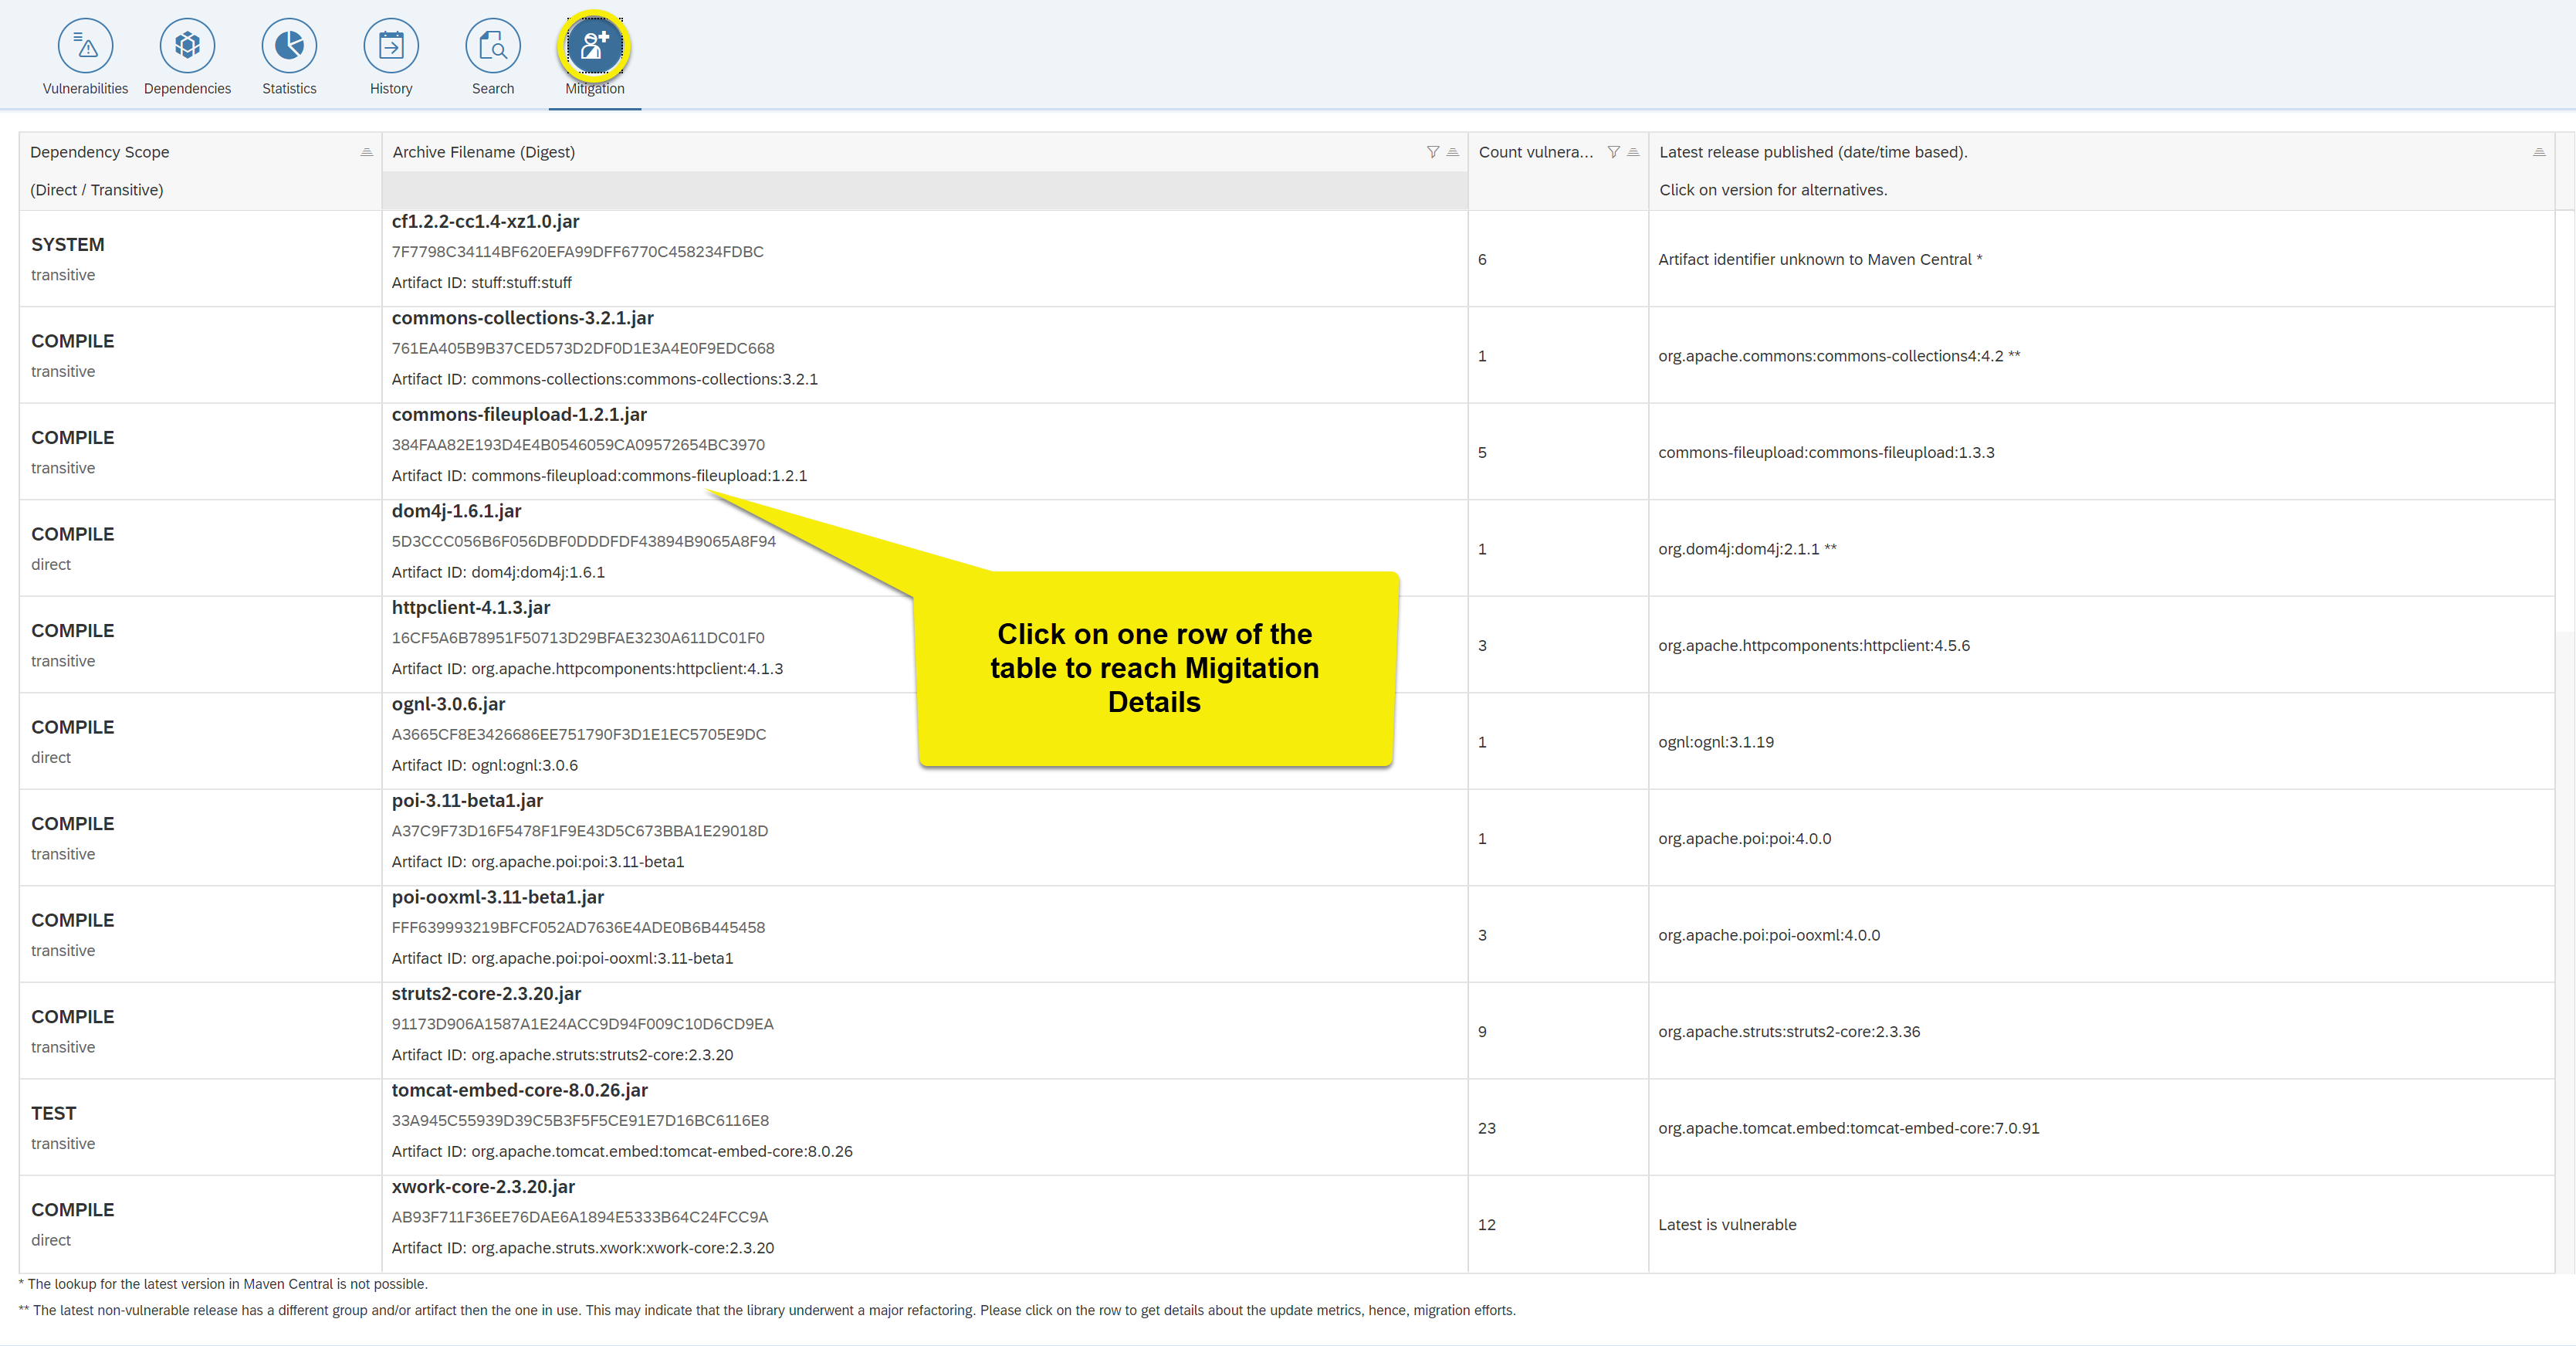This screenshot has height=1346, width=2576.
Task: Sort the Count vulnerabilities column
Action: pos(1633,152)
